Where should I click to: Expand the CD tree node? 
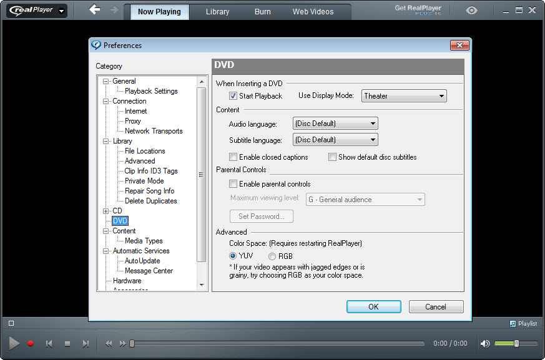106,212
